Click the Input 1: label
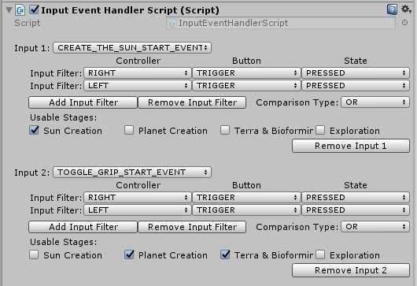Image resolution: width=417 pixels, height=286 pixels. pyautogui.click(x=32, y=48)
